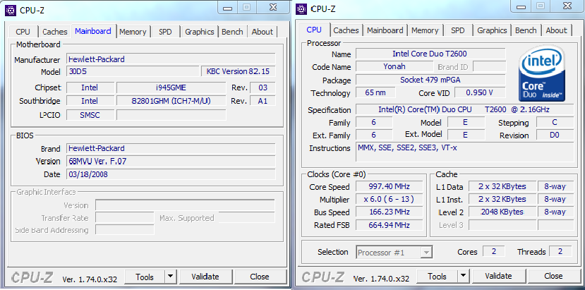
Task: Click Validate in the left window
Action: [205, 277]
